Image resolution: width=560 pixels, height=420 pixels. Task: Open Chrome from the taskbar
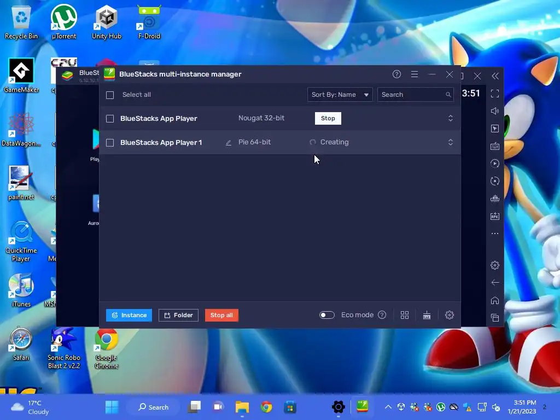tap(266, 407)
